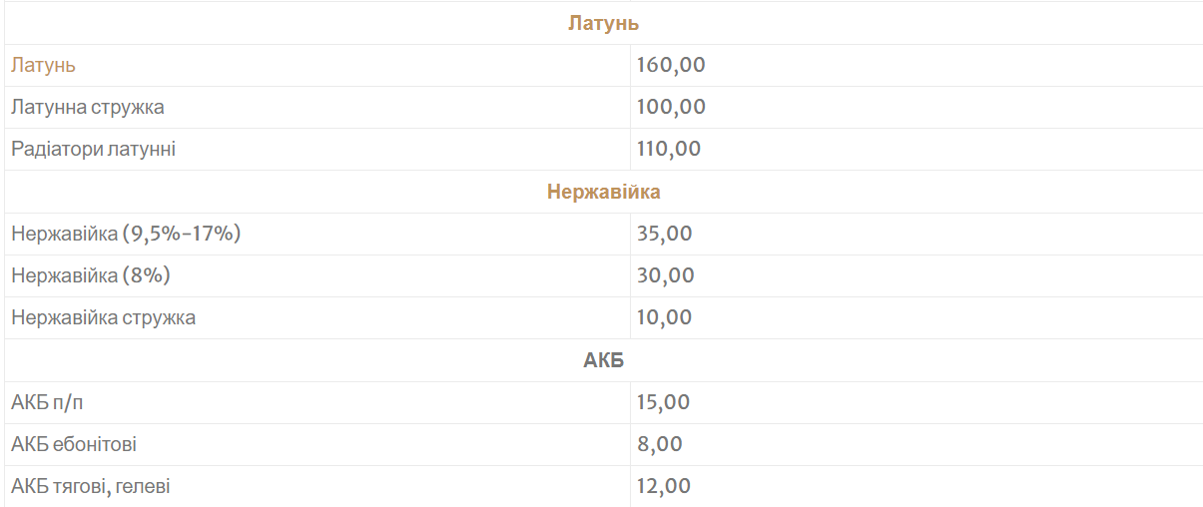The width and height of the screenshot is (1203, 507).
Task: Click the 35,00 price value
Action: tap(664, 234)
